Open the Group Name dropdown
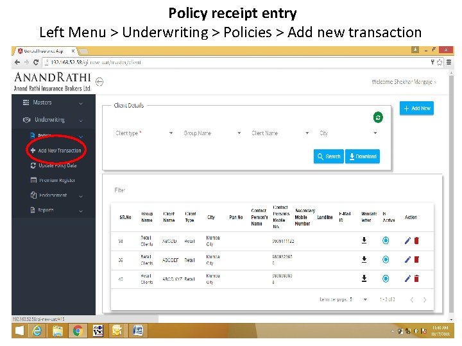The width and height of the screenshot is (462, 346). tap(212, 133)
